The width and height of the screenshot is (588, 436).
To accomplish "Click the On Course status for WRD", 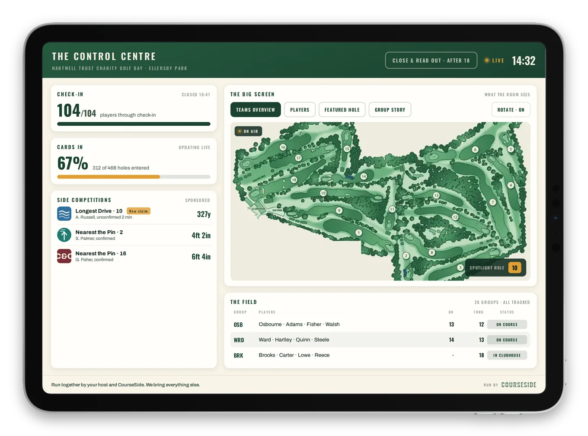I will (507, 340).
